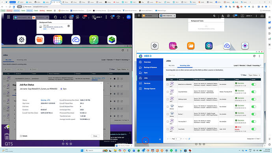Toggle access for the Backup 2 job

pos(253,107)
